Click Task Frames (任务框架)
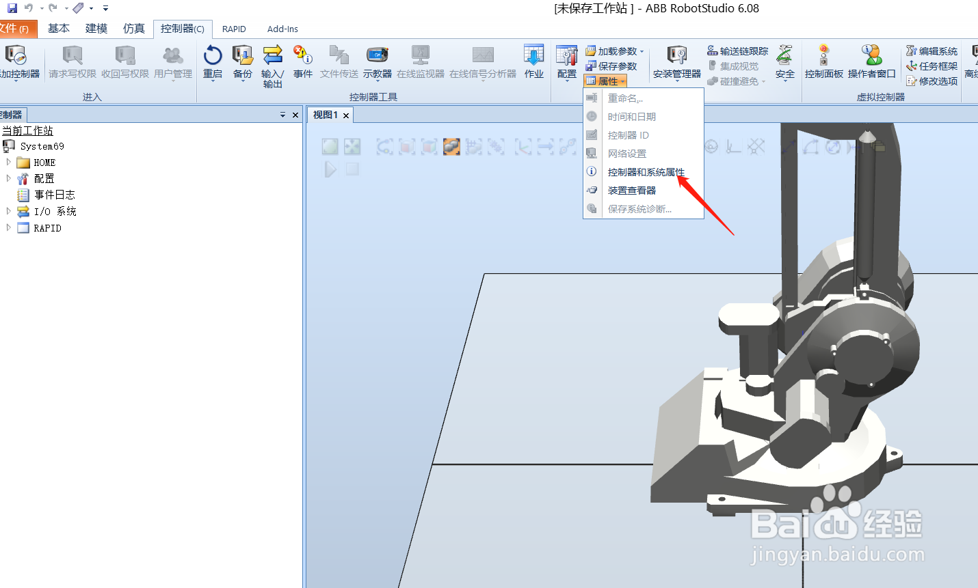Viewport: 978px width, 588px height. (932, 66)
